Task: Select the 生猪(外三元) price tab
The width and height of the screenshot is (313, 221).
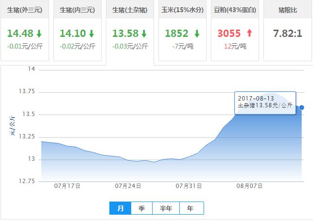Action: tap(25, 10)
